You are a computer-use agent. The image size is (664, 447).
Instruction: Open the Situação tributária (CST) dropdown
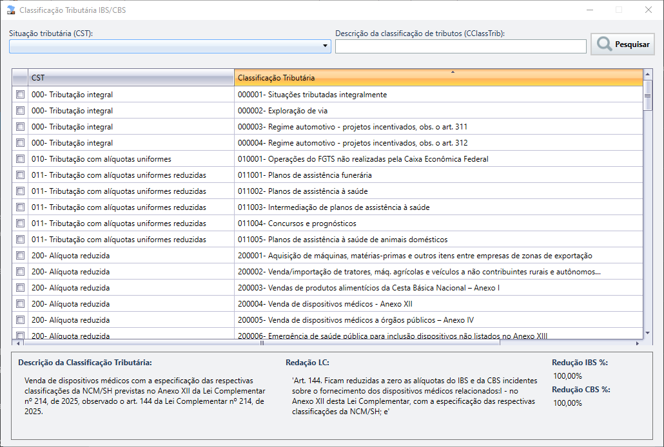tap(325, 46)
